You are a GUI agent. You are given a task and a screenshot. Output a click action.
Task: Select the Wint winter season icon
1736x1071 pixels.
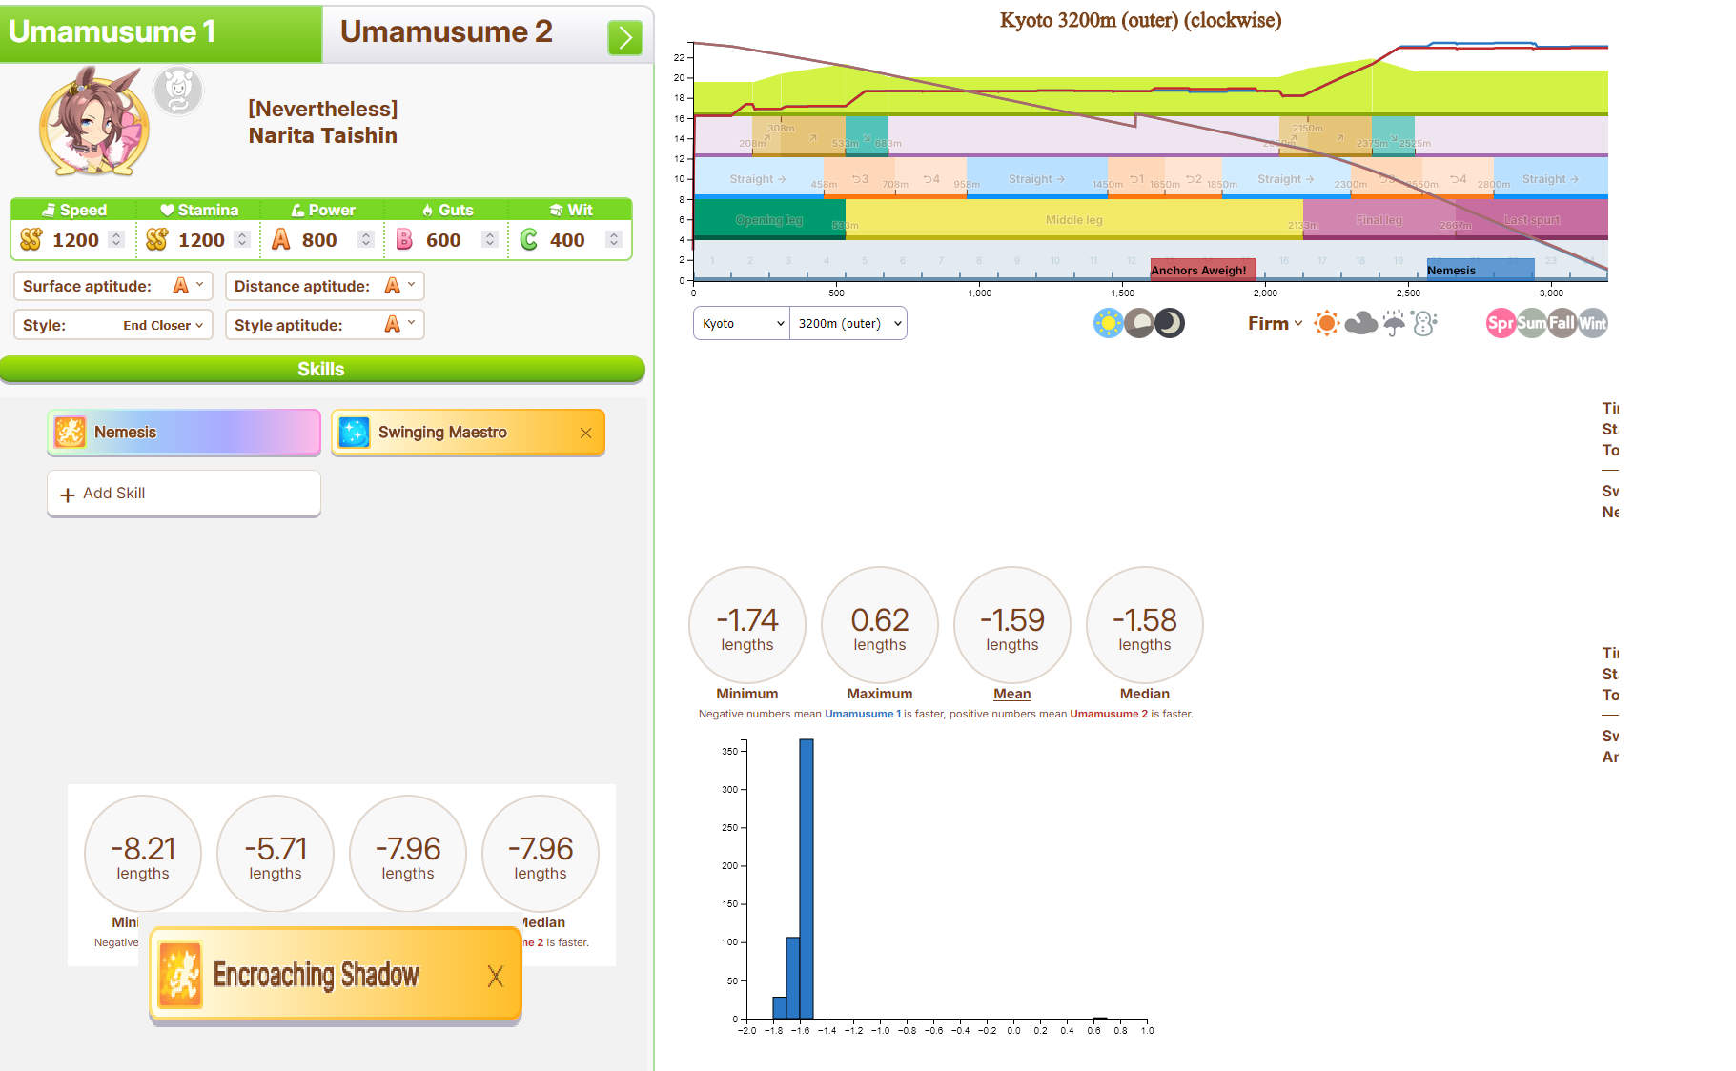pyautogui.click(x=1593, y=324)
